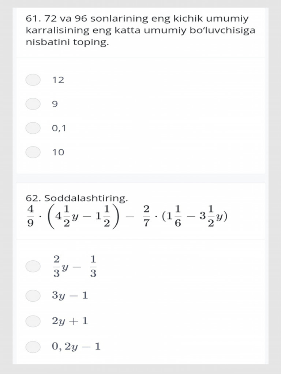
Task: Select the radio button for answer 12
Action: (33, 80)
